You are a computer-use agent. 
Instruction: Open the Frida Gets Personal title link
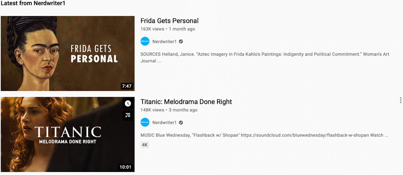[170, 21]
